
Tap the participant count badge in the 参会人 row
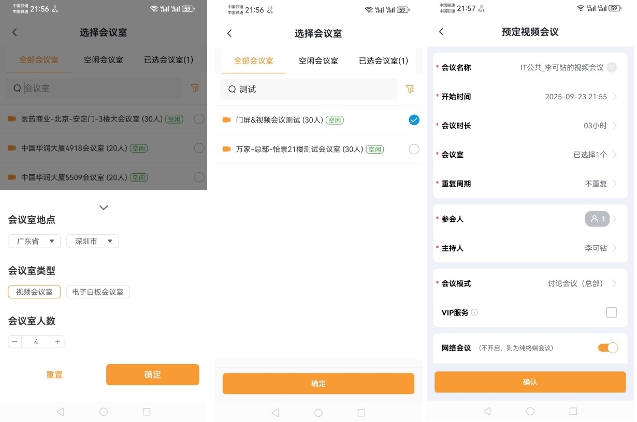[x=597, y=219]
